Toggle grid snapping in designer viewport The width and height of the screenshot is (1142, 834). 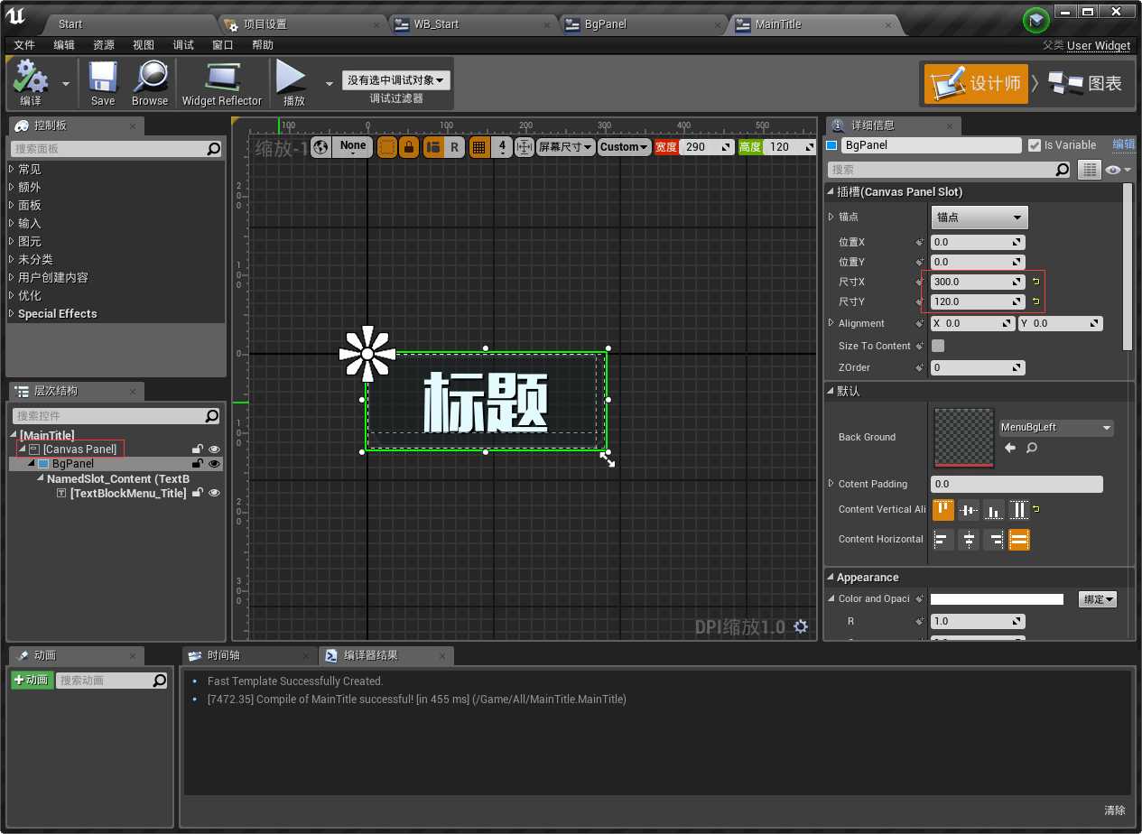tap(478, 146)
